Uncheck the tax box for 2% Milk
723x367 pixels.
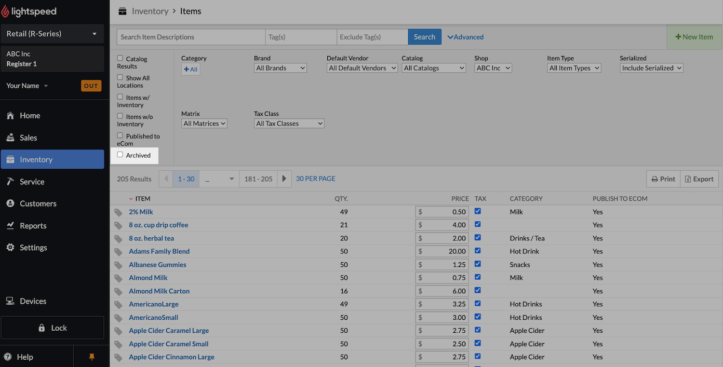click(x=478, y=211)
